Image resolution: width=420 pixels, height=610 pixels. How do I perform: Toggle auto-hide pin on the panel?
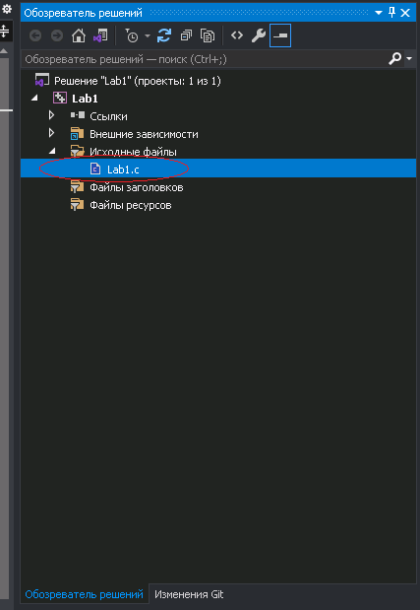(392, 13)
